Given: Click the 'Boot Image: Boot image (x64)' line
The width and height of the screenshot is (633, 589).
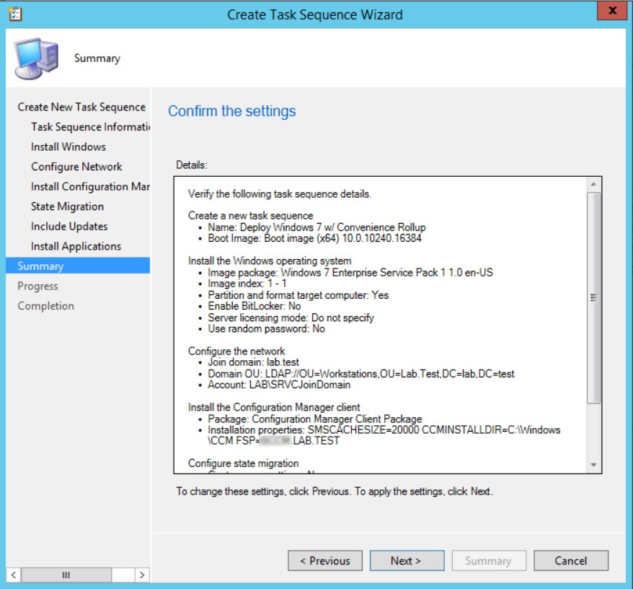Looking at the screenshot, I should coord(314,238).
